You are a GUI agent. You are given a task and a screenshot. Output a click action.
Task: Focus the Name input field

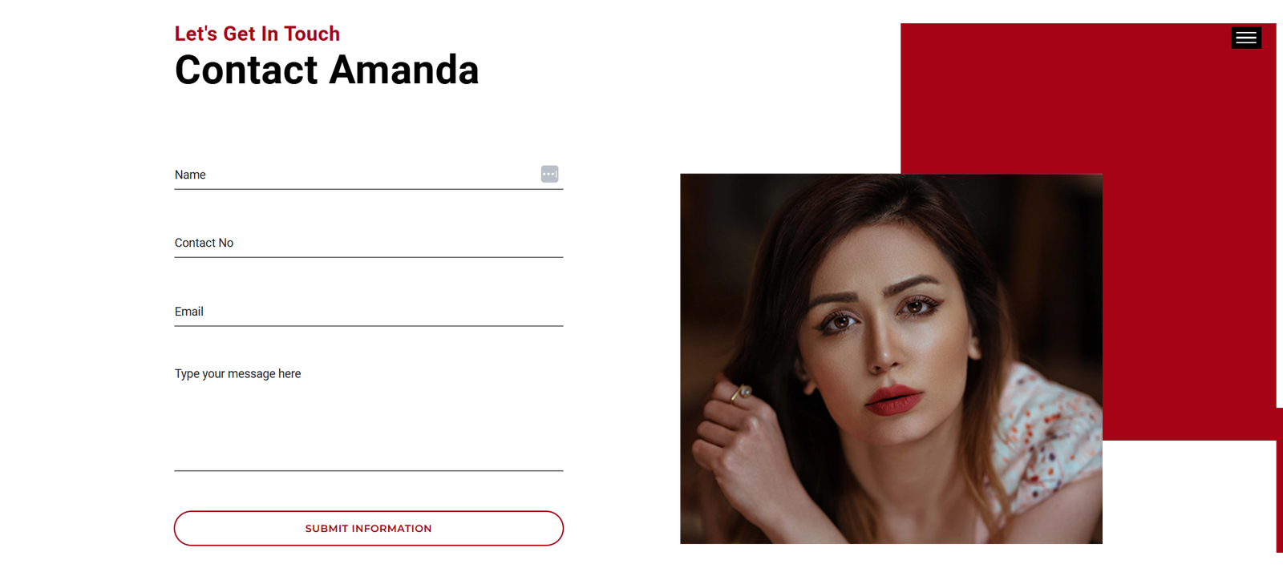point(369,175)
